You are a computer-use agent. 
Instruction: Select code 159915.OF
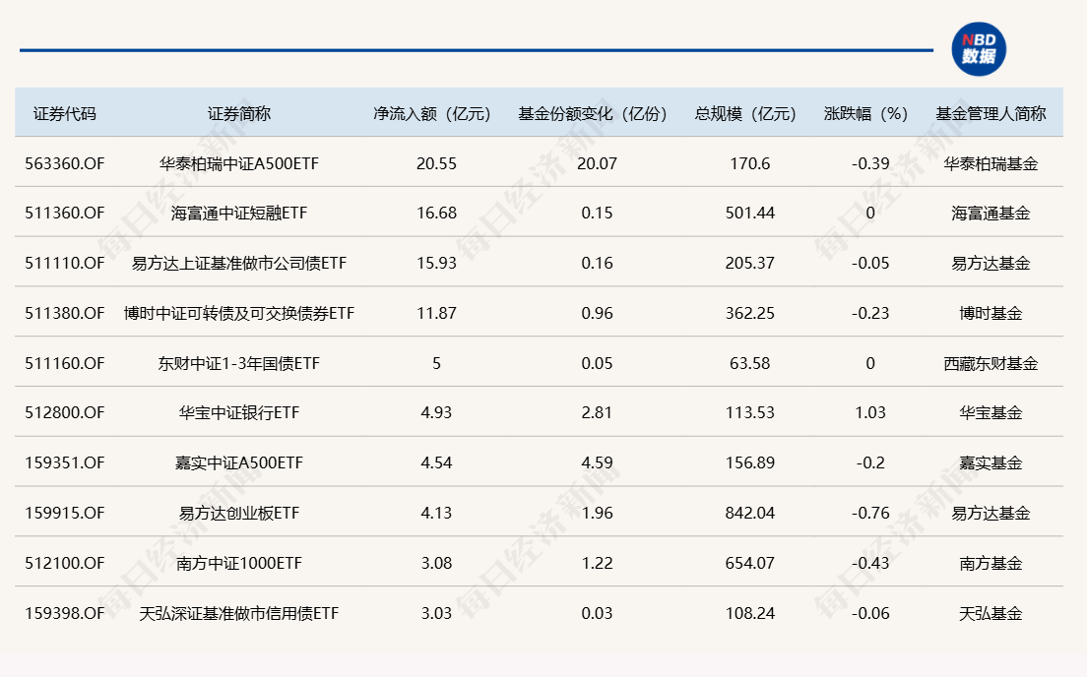[x=64, y=513]
